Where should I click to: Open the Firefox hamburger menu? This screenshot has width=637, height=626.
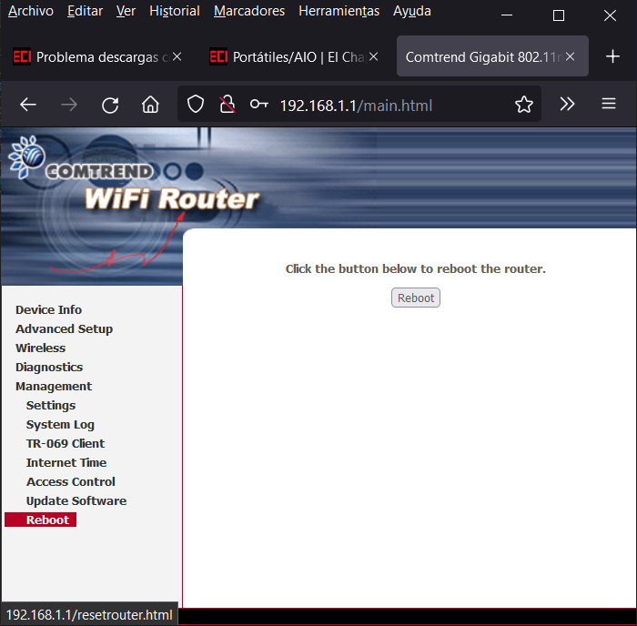[609, 104]
